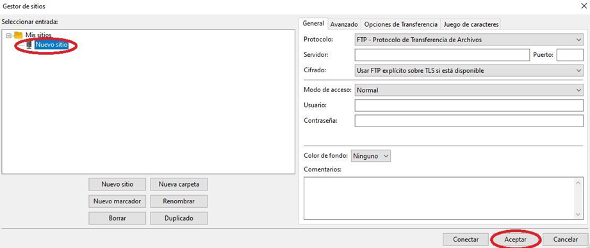Click the Conectar button

(x=466, y=239)
